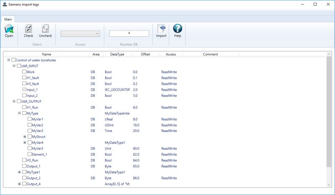Click the MyDataTypeInte cell of MyType
The width and height of the screenshot is (335, 195).
tap(117, 114)
